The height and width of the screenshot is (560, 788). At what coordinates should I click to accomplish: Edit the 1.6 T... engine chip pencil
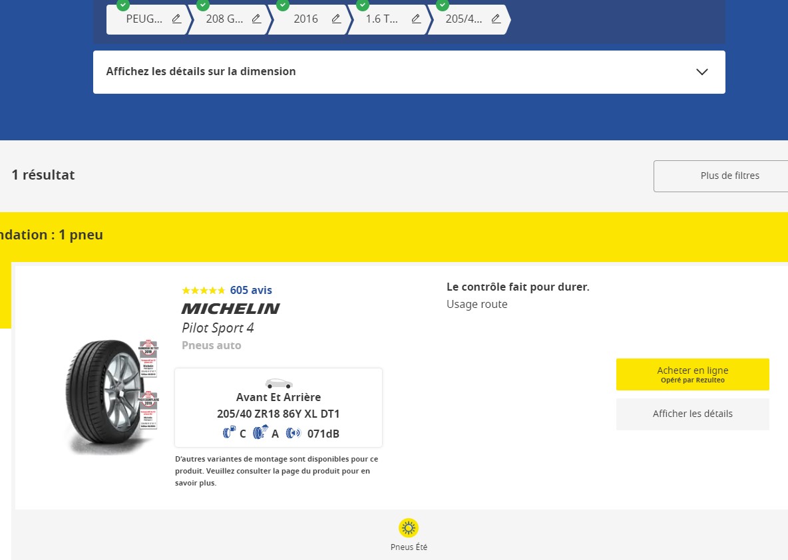point(416,19)
